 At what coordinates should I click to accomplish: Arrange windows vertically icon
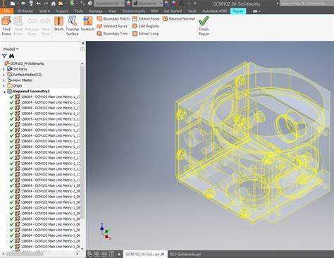111,254
